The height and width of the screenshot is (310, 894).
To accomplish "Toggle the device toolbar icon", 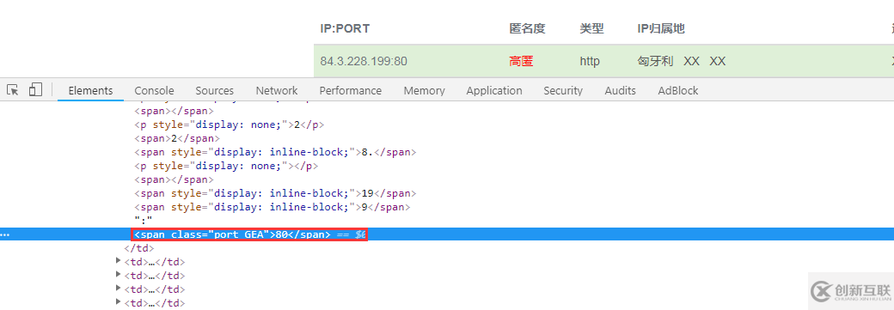I will [35, 89].
